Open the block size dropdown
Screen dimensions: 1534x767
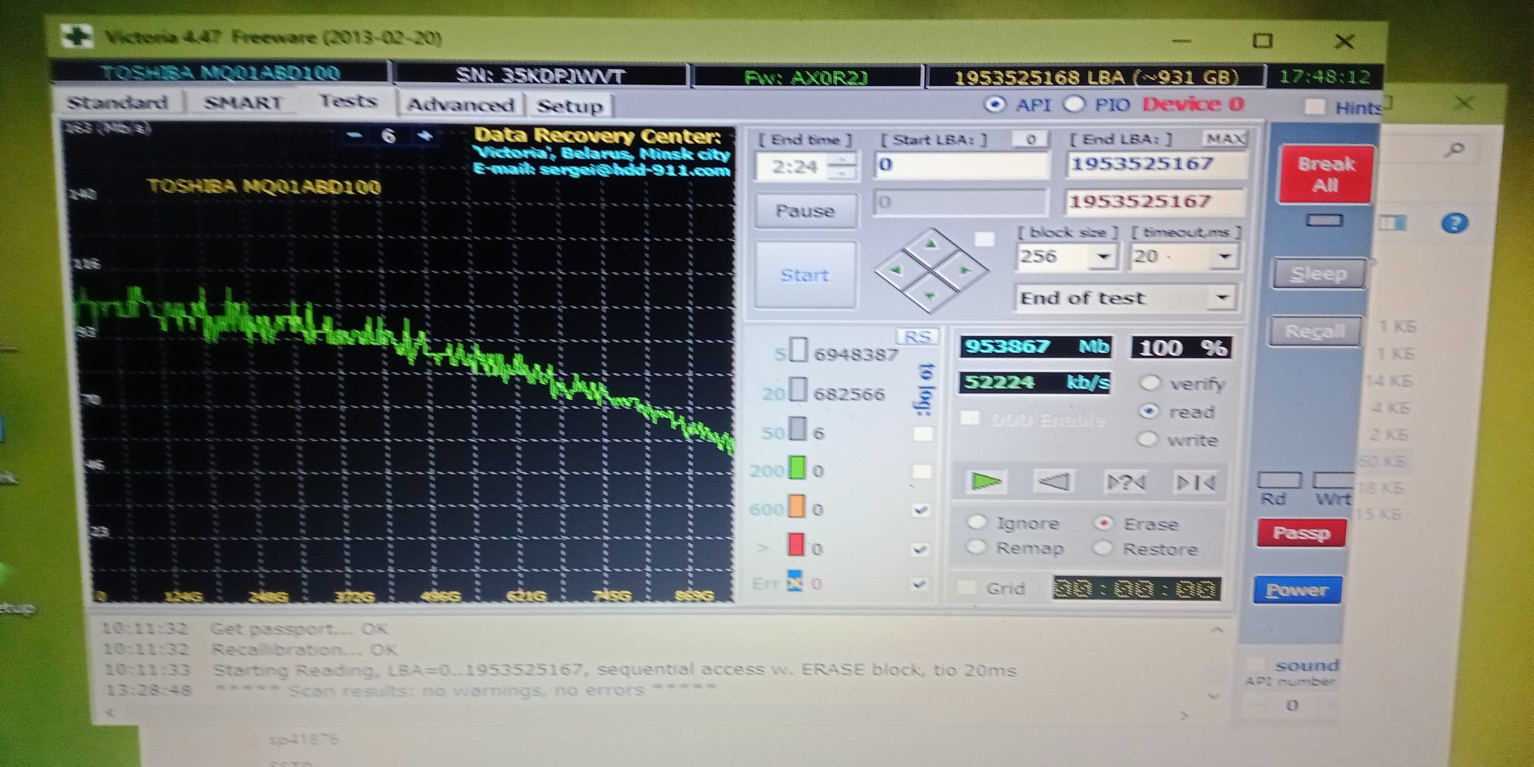1103,257
